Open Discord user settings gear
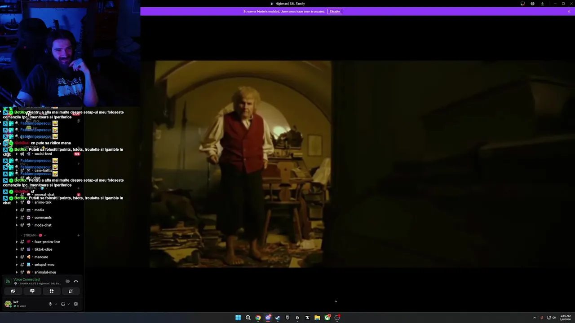 point(76,304)
